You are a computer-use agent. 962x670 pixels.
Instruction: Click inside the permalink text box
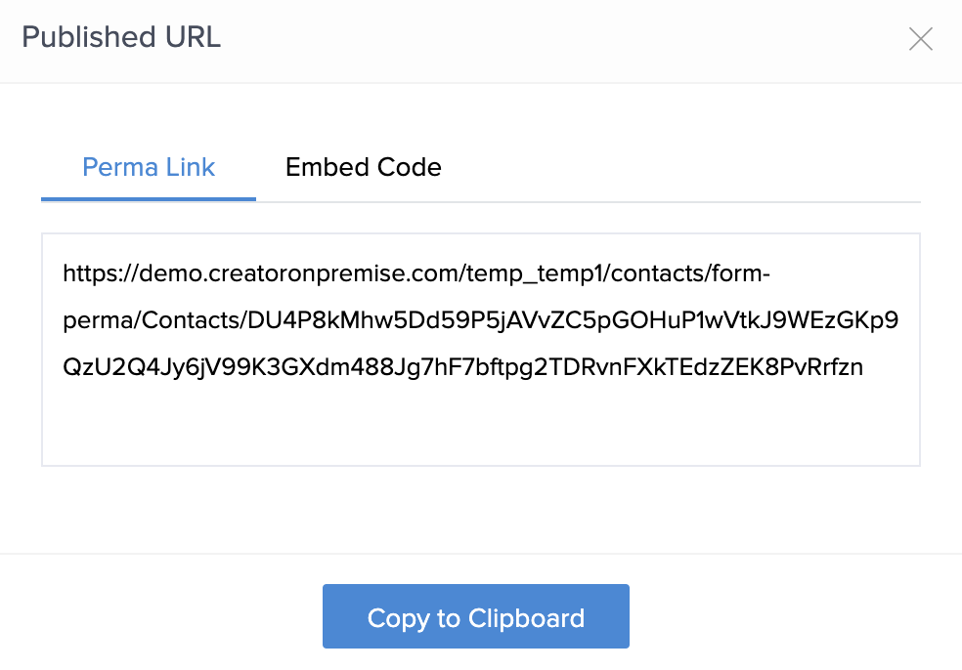click(480, 420)
